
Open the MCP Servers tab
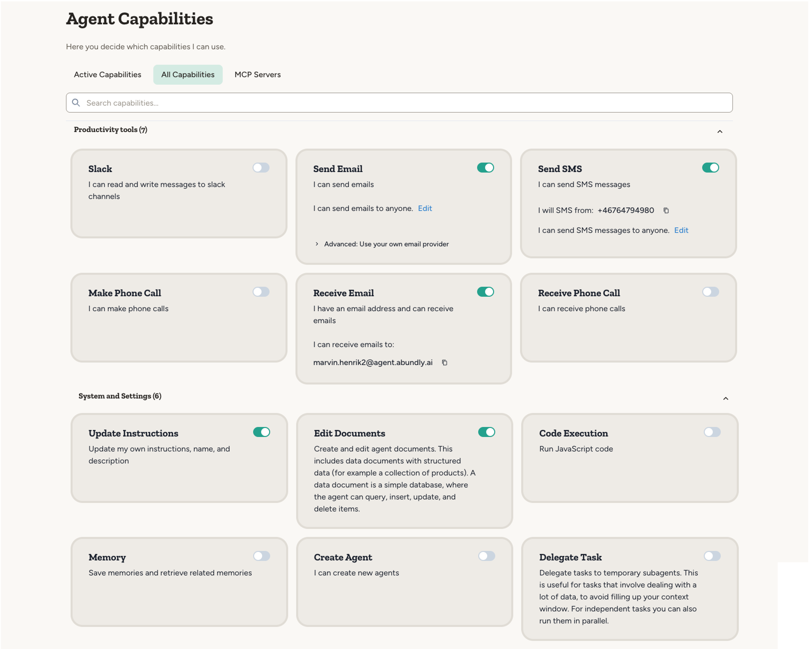pos(257,74)
